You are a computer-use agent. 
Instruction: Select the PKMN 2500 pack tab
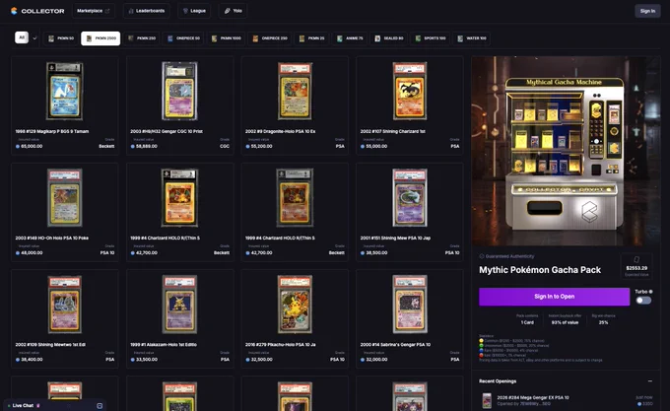point(100,38)
